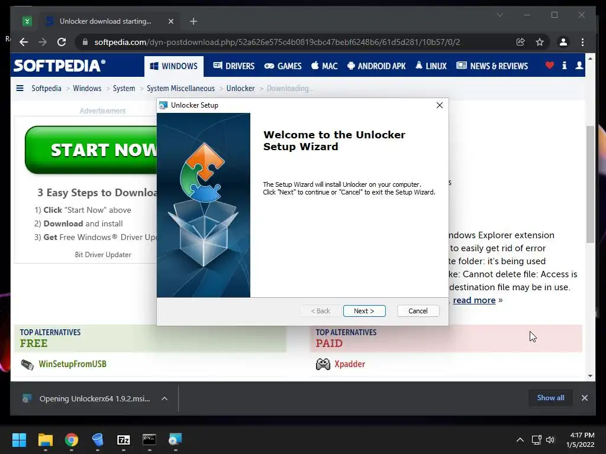Click the Softpedia user account icon
This screenshot has width=606, height=454.
579,65
